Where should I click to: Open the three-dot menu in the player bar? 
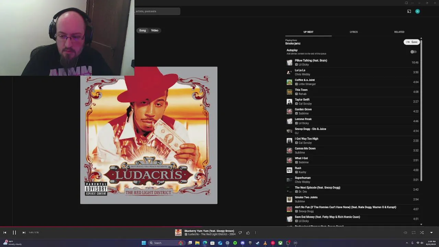click(256, 233)
